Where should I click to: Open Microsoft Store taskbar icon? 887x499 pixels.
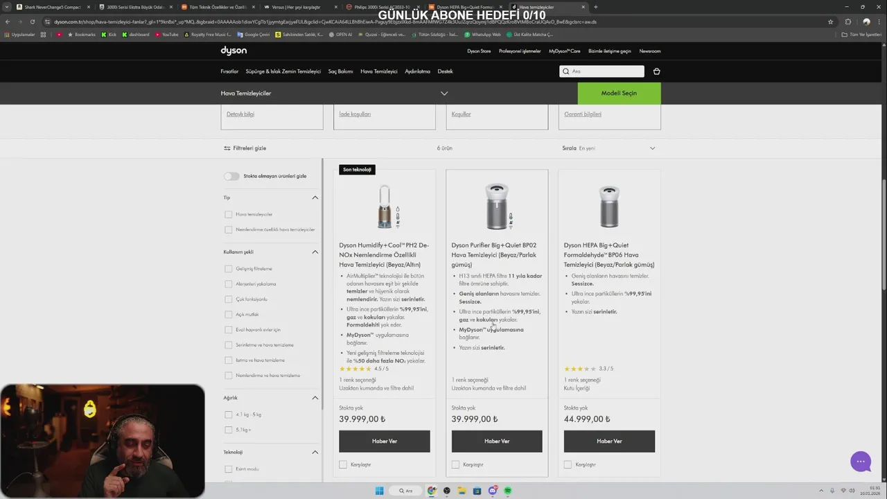point(477,491)
